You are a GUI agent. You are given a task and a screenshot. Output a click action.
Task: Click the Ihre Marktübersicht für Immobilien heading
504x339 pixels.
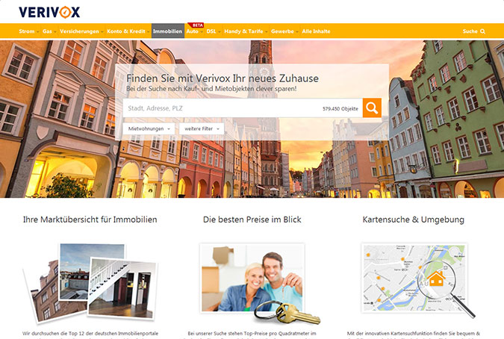pyautogui.click(x=90, y=220)
